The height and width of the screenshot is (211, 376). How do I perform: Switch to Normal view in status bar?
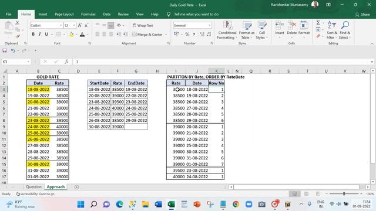coord(294,194)
